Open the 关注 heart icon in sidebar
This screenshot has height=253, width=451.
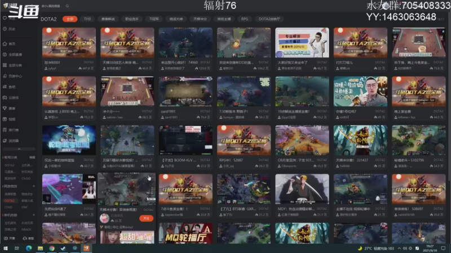[x=5, y=18]
